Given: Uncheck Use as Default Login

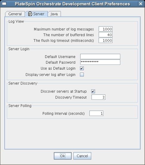Looking at the screenshot, I should (82, 68).
